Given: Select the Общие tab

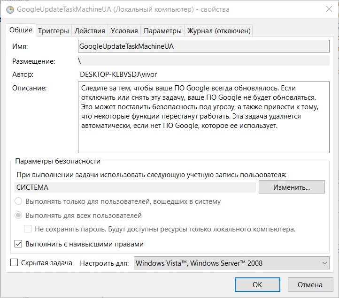Looking at the screenshot, I should [x=21, y=30].
